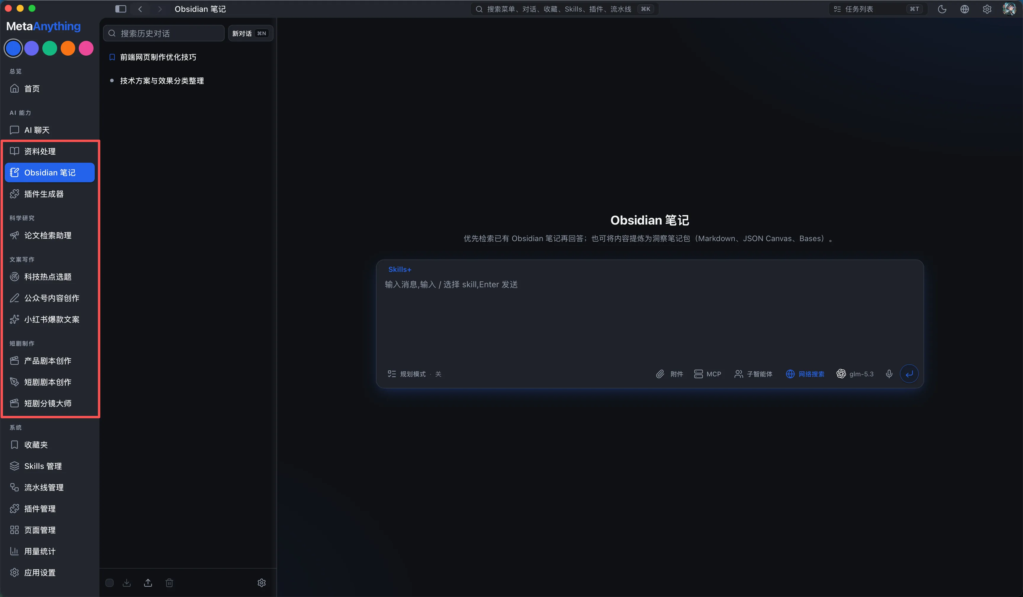The image size is (1023, 597).
Task: Open Skills 管理 page
Action: point(49,466)
